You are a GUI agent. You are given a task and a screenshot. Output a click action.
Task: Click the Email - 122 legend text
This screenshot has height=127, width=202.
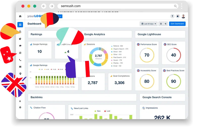117,66
